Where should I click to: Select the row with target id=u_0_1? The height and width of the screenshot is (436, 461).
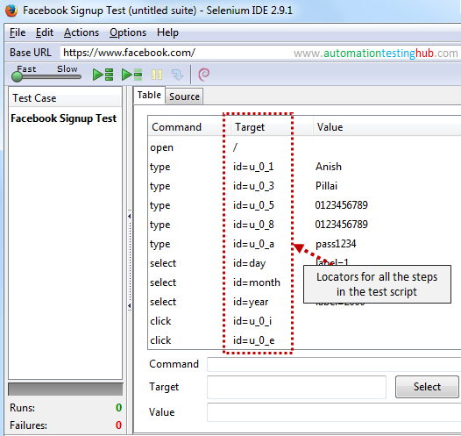click(305, 167)
